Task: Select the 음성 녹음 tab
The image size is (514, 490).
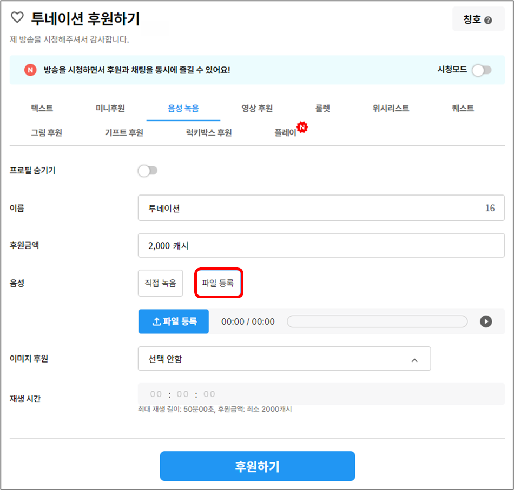Action: click(x=183, y=109)
